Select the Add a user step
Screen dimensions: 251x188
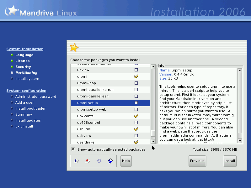click(24, 102)
